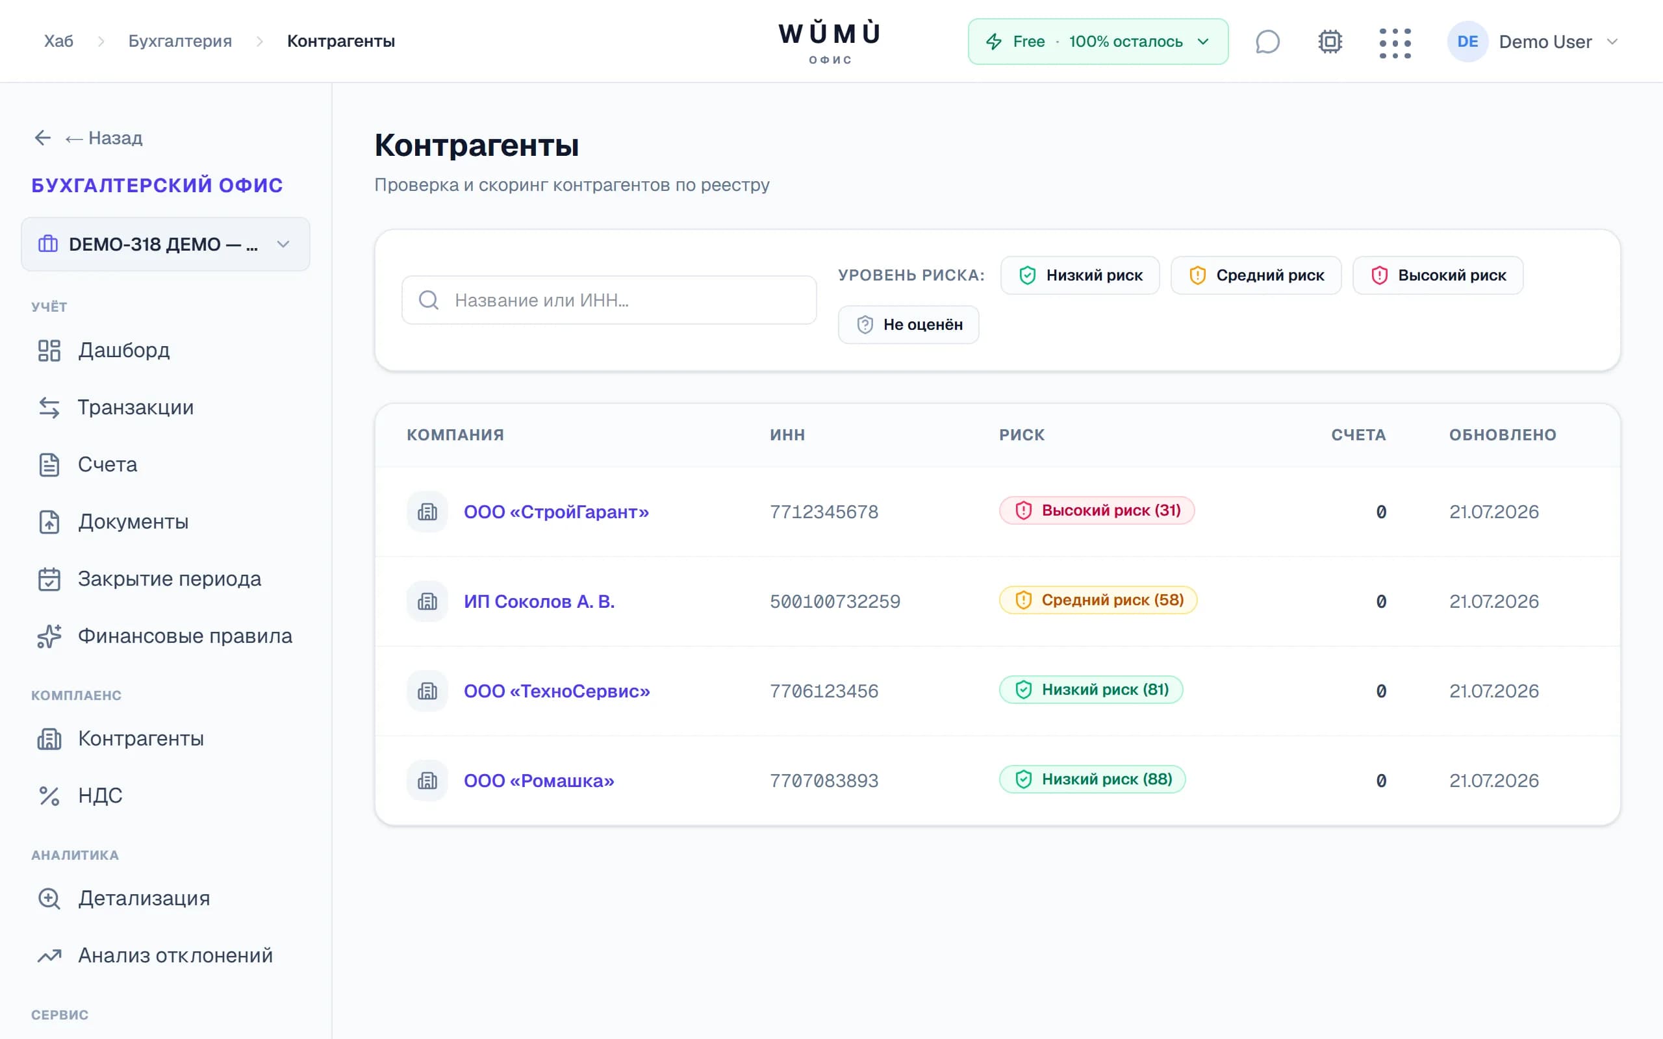Screen dimensions: 1663x1039
Task: Click the Контрагенты building icon in sidebar
Action: [49, 739]
